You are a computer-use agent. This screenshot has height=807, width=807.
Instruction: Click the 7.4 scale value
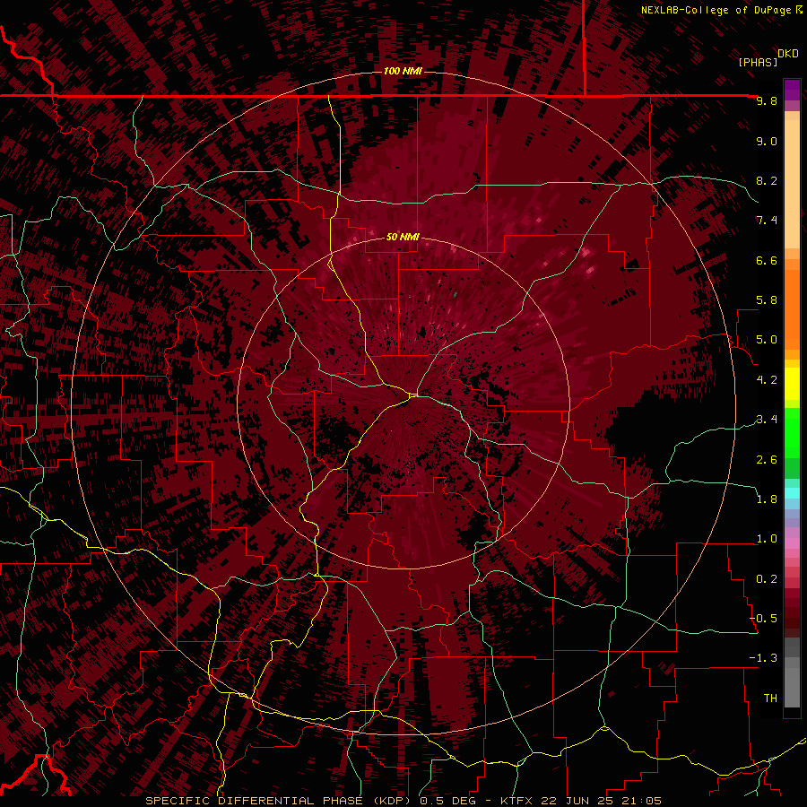(x=767, y=221)
